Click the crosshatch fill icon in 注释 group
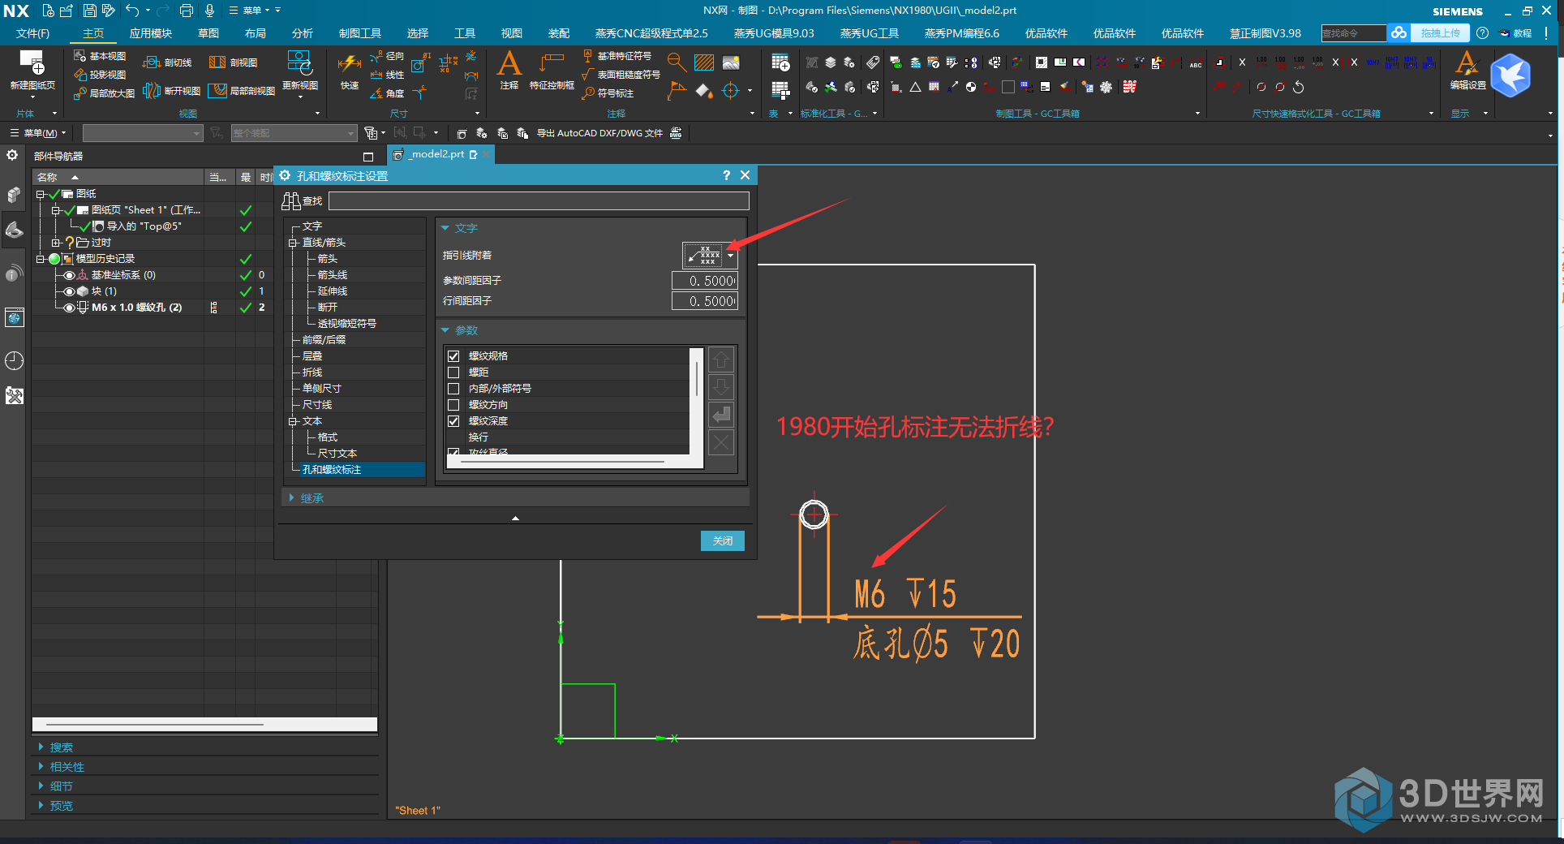The height and width of the screenshot is (844, 1564). coord(704,62)
